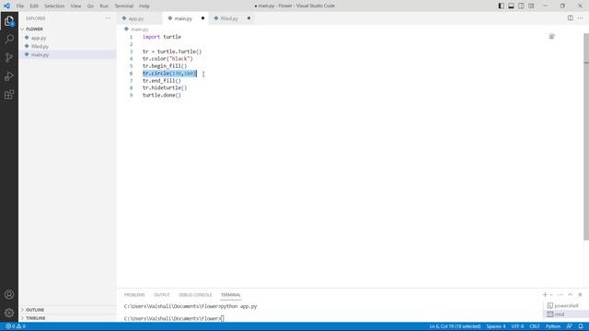Click main.py breadcrumb above the editor

[x=136, y=29]
